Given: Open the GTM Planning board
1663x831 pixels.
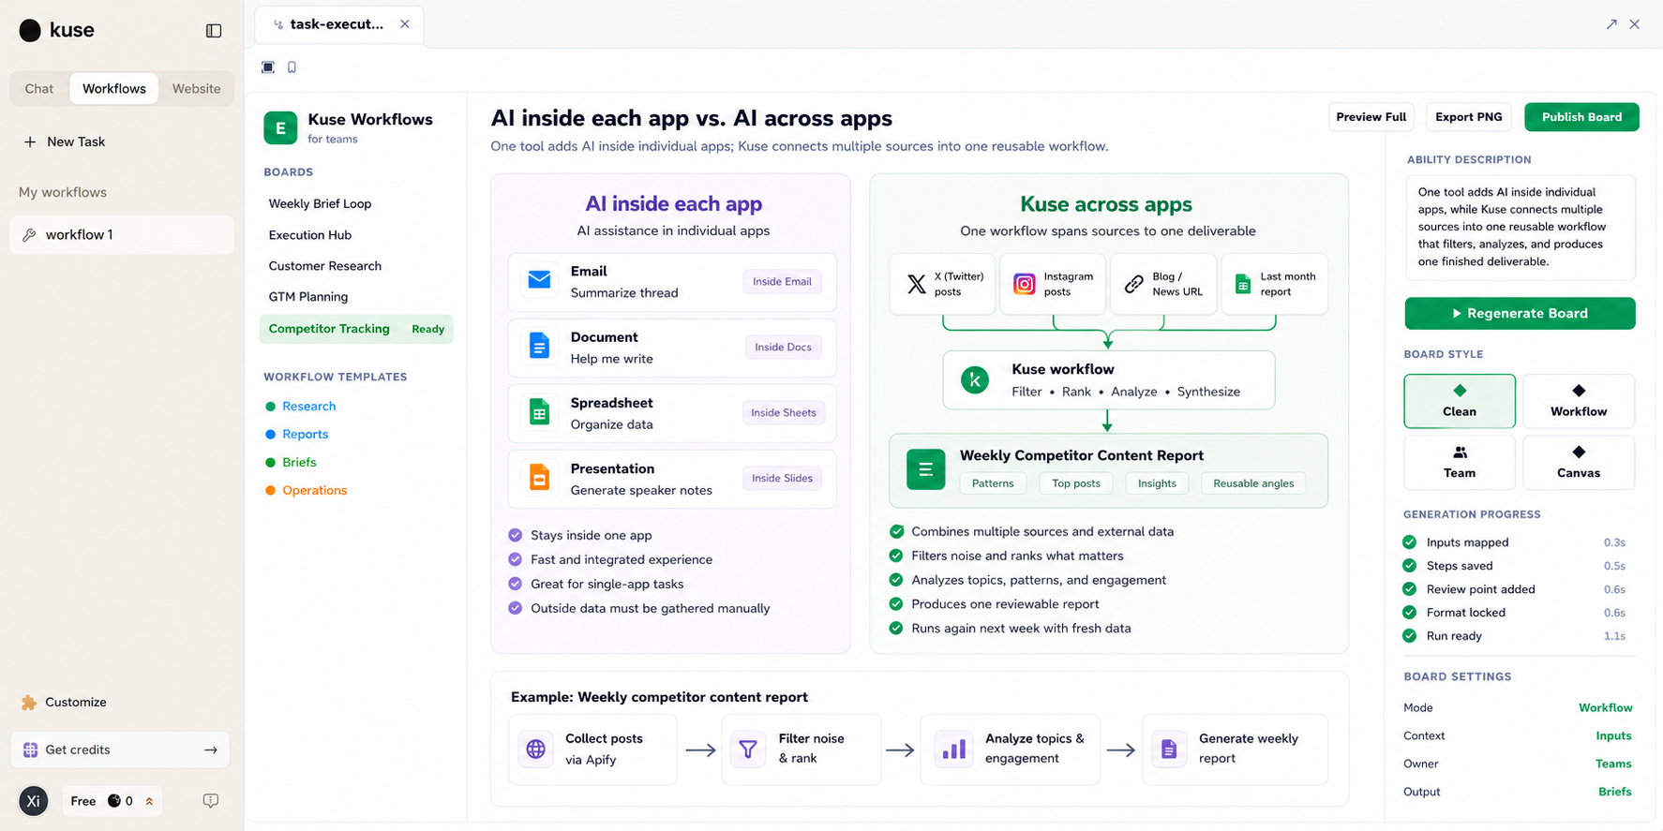Looking at the screenshot, I should [308, 296].
